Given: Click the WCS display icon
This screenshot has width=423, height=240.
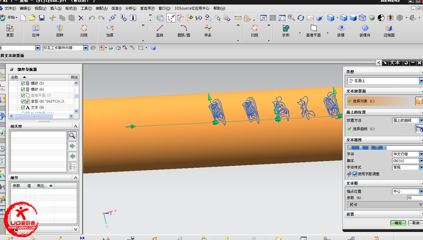Looking at the screenshot, I should [x=171, y=18].
